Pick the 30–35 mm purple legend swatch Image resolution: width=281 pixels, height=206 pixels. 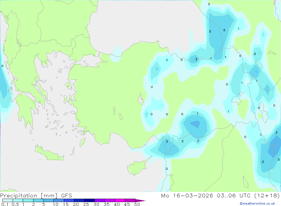click(99, 200)
